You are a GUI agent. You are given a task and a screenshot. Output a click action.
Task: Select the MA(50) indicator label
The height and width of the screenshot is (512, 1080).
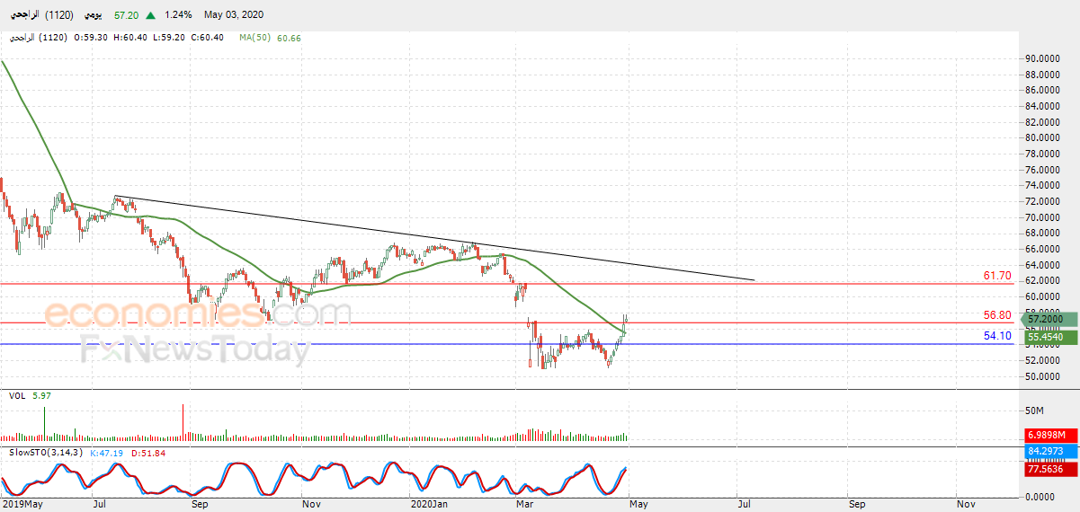click(256, 38)
